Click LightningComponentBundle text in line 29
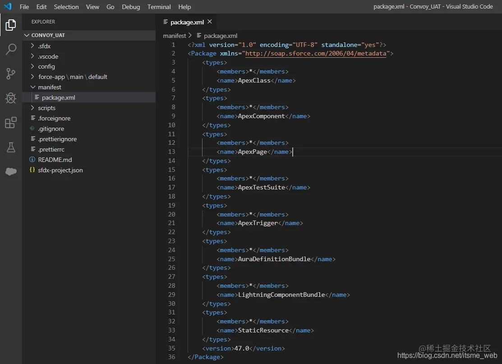The height and width of the screenshot is (364, 502). point(281,295)
